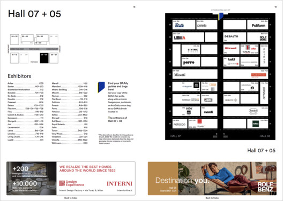Click the Rolf Benz logo on the hall map
This screenshot has width=283, height=201.
pyautogui.click(x=263, y=38)
